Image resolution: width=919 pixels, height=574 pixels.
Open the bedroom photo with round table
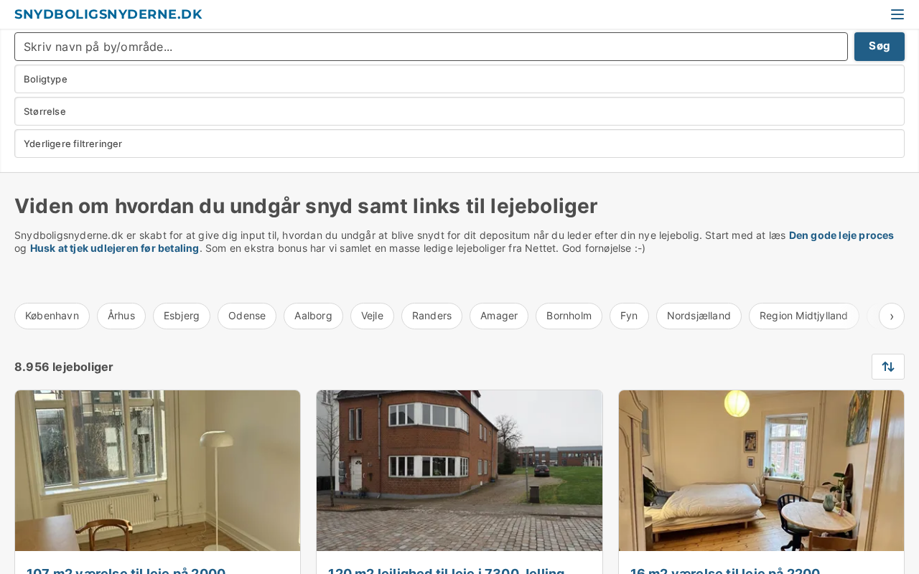coord(761,471)
